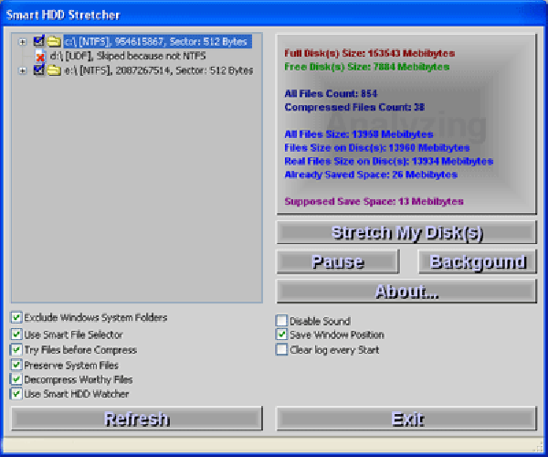Image resolution: width=548 pixels, height=457 pixels.
Task: Click the Refresh button
Action: coord(137,419)
